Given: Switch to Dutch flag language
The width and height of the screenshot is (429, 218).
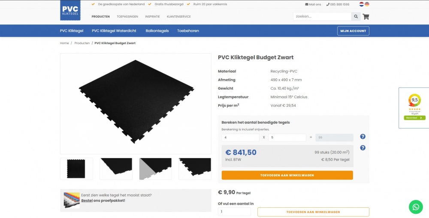Looking at the screenshot, I should click(361, 4).
